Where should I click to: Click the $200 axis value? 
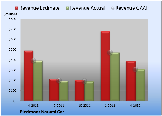coord(12,80)
